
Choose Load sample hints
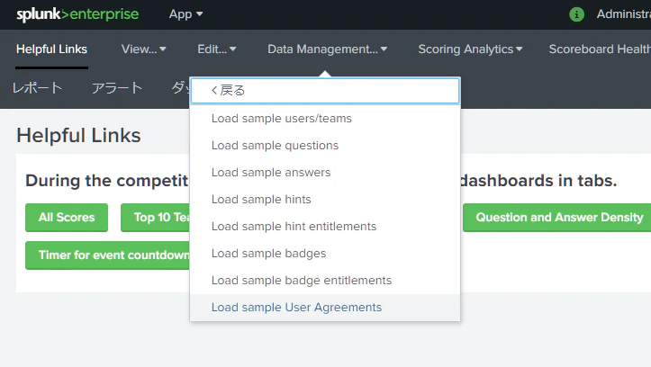tap(325, 200)
